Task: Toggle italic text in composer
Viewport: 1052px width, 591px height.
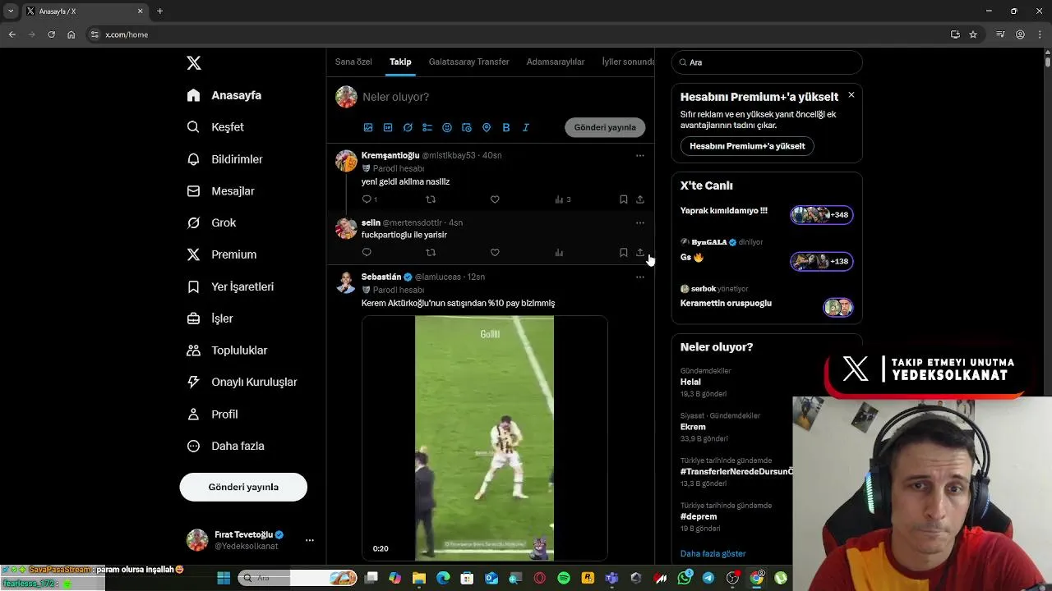Action: [x=526, y=127]
